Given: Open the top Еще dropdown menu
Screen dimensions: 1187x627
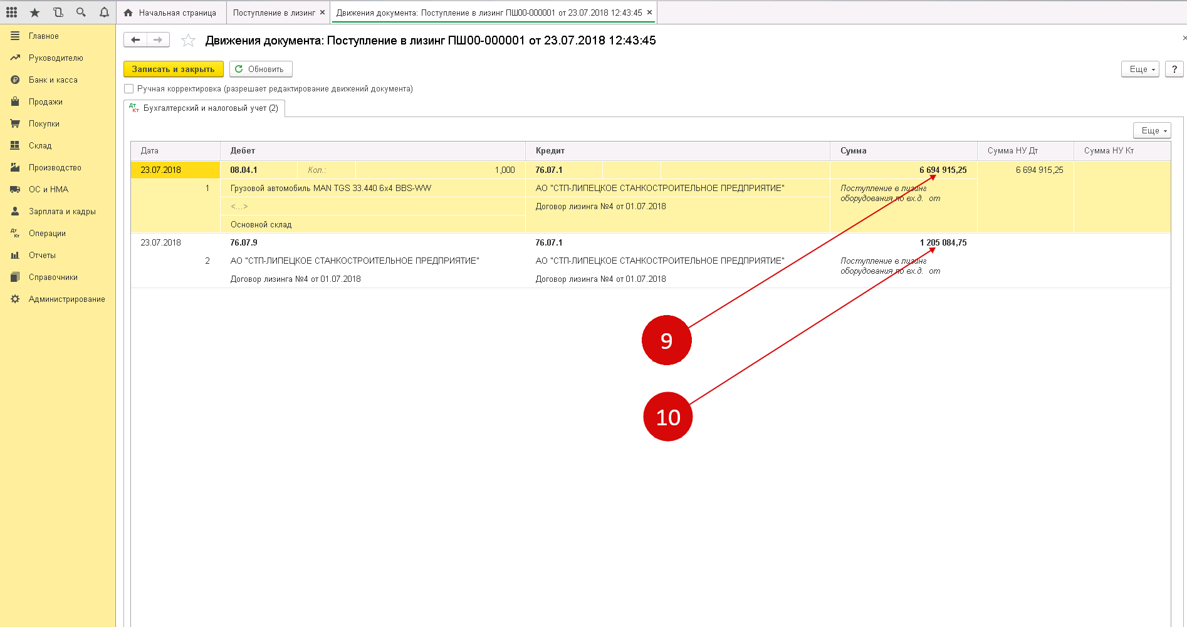Looking at the screenshot, I should pyautogui.click(x=1140, y=69).
